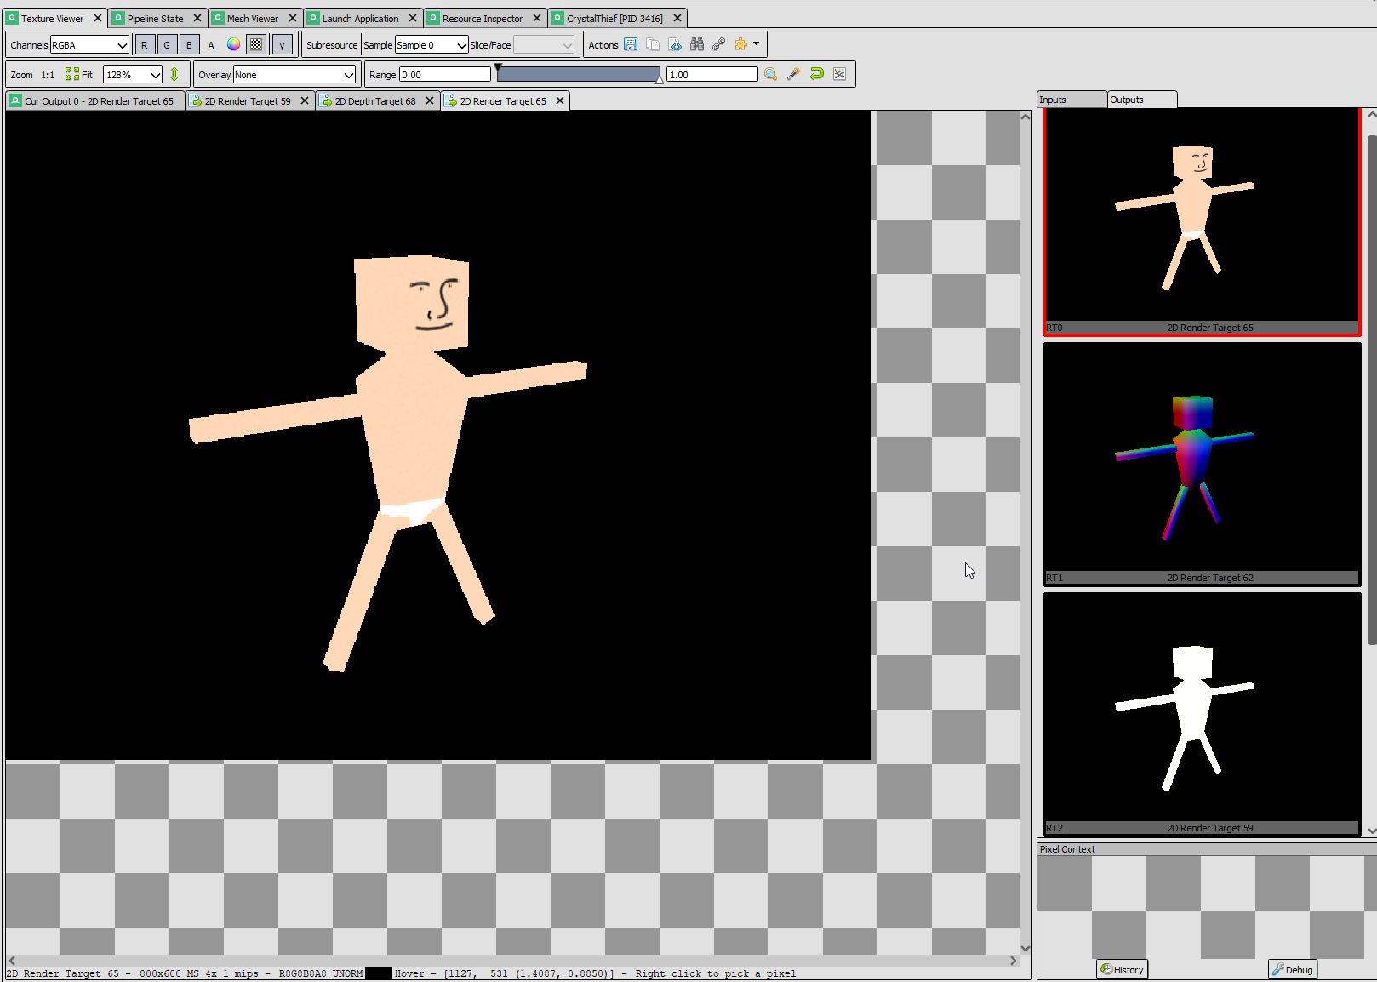Switch to the Mesh Viewer tab

253,19
